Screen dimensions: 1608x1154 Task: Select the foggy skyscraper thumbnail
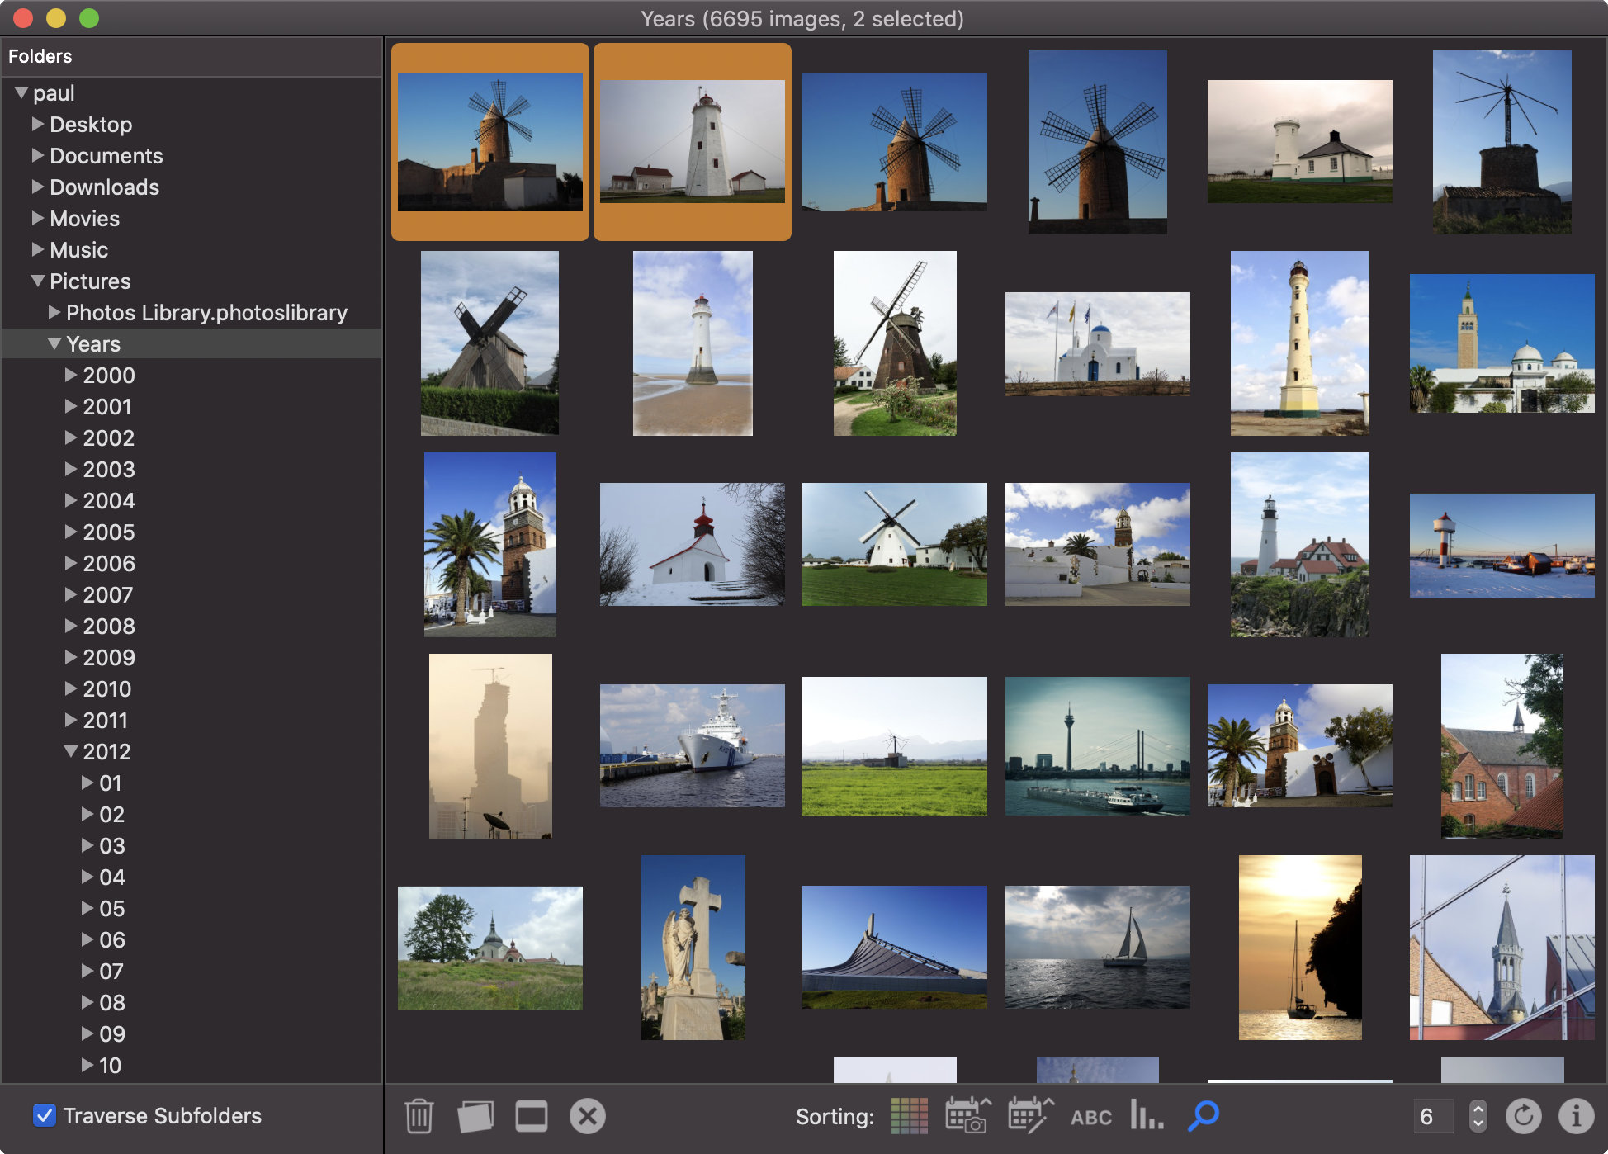point(490,745)
